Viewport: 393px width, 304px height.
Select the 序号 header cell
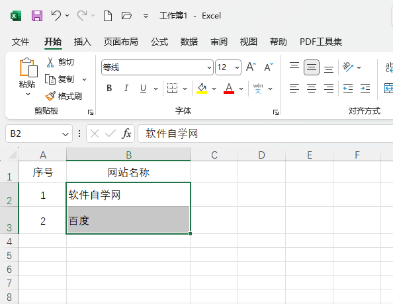(42, 172)
